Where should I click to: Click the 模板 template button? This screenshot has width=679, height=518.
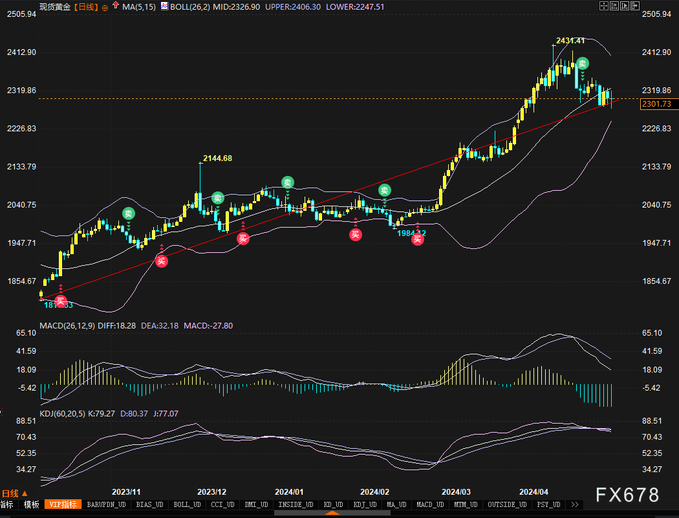(x=31, y=504)
